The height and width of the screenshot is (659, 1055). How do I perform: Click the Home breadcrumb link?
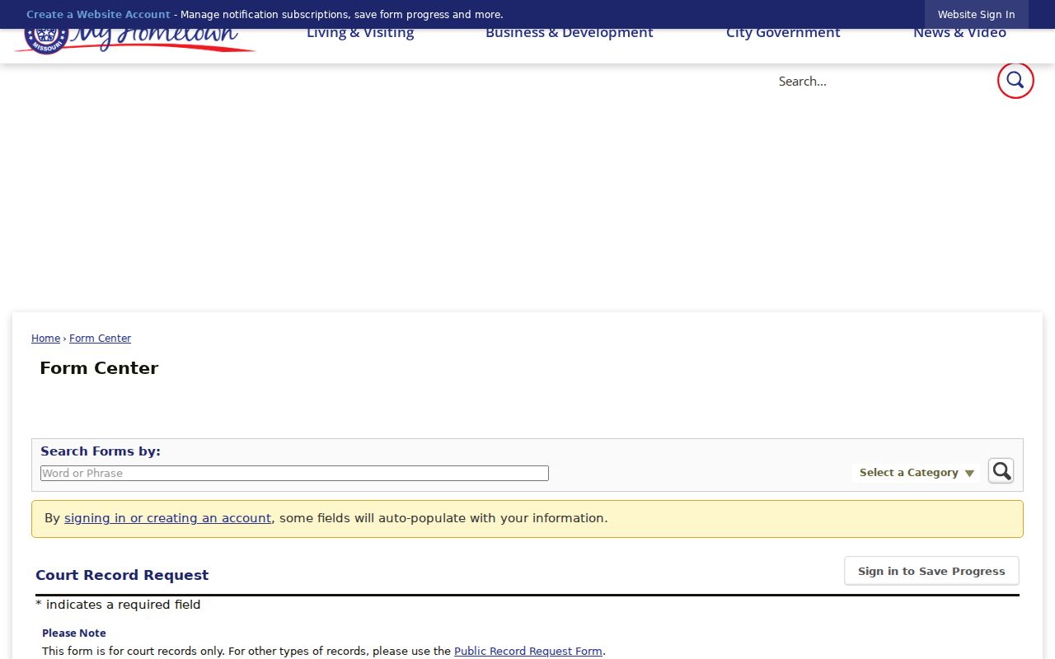click(x=45, y=339)
